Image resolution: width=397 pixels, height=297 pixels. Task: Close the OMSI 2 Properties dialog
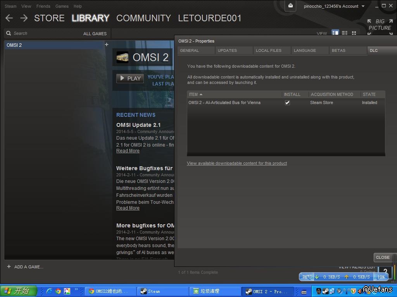click(x=383, y=257)
